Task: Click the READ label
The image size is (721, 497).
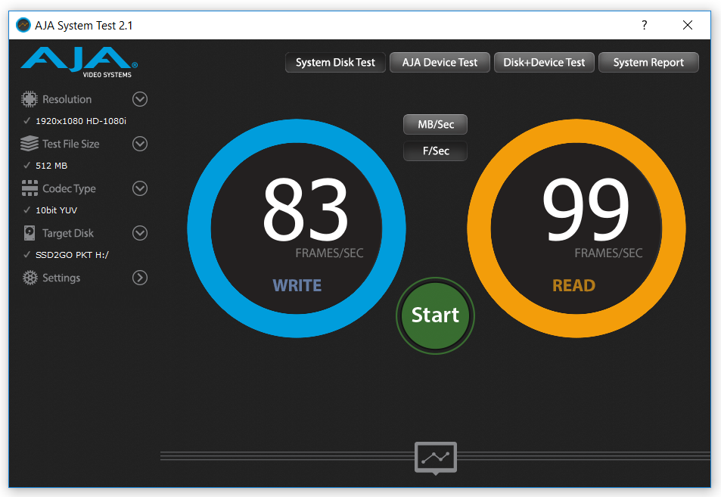Action: 574,285
